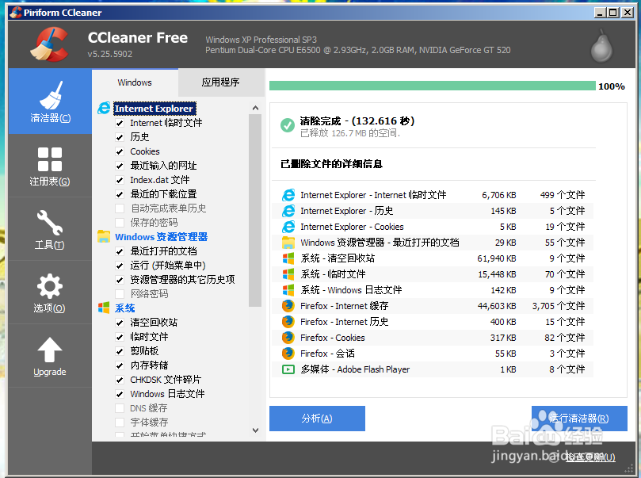The image size is (641, 478).
Task: Toggle Index.dat 文件 checkbox
Action: tap(120, 180)
